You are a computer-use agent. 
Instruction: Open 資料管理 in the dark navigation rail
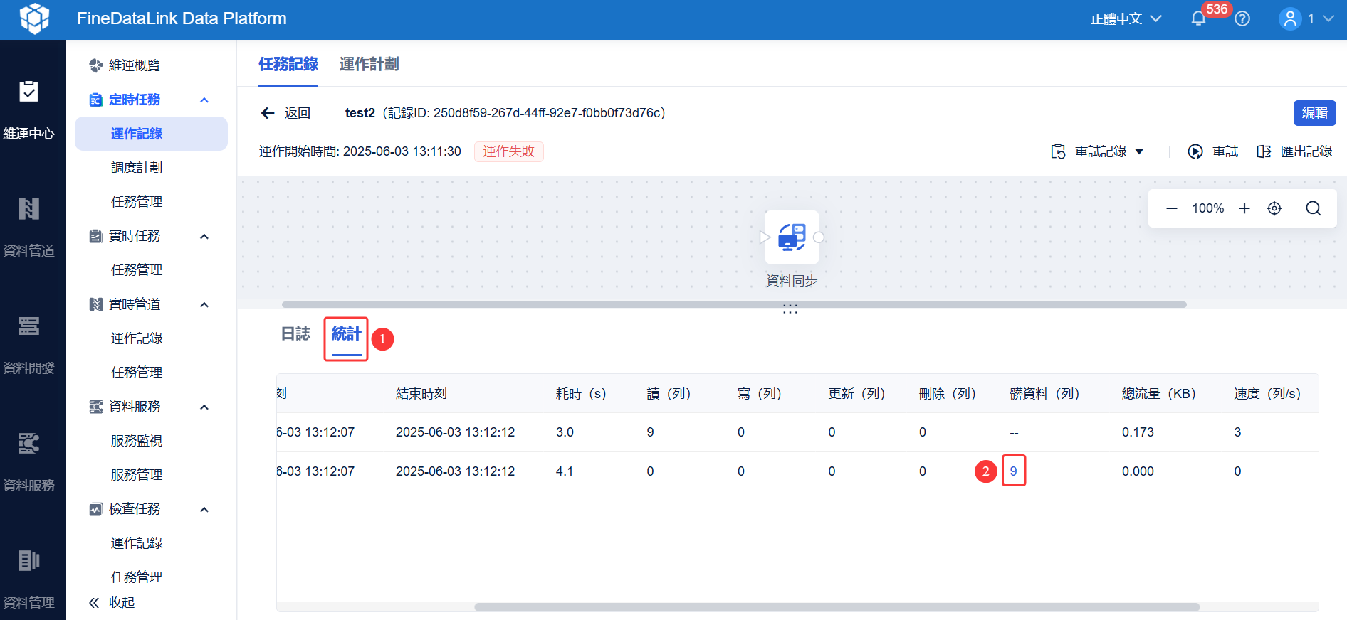point(28,579)
